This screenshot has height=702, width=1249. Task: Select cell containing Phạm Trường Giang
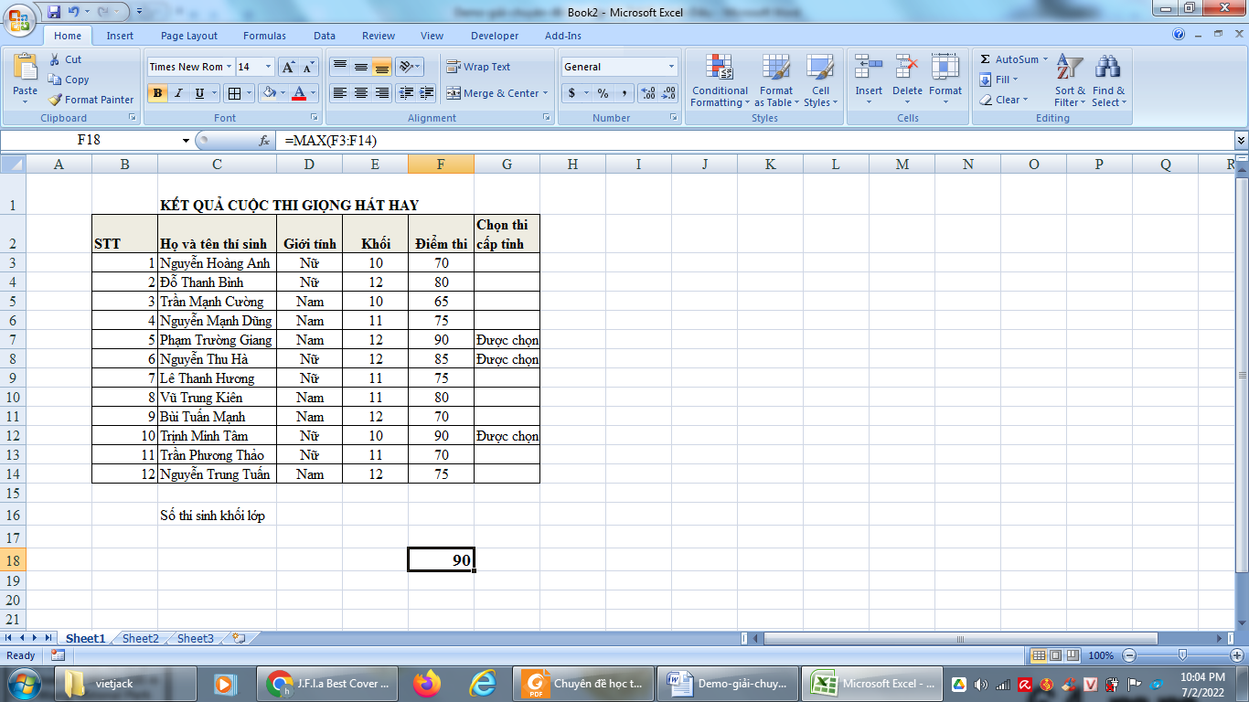217,340
